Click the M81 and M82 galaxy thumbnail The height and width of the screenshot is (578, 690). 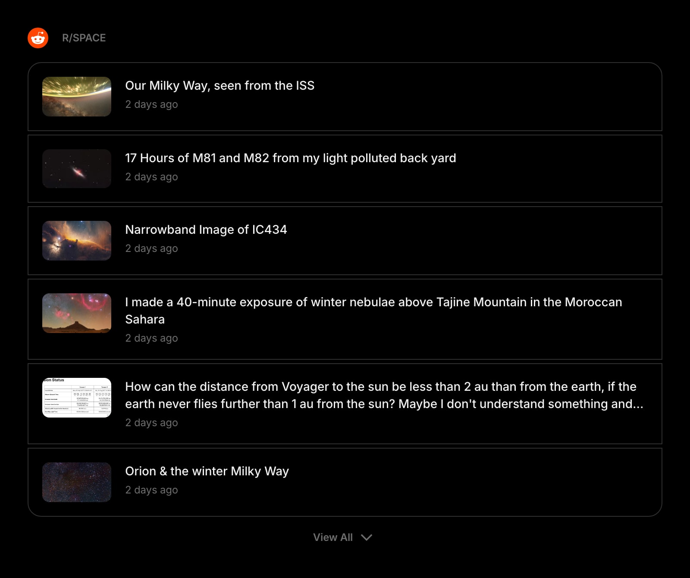coord(76,169)
